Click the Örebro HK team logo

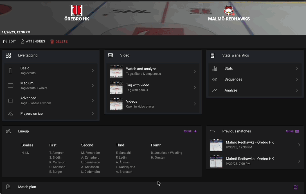click(76, 10)
